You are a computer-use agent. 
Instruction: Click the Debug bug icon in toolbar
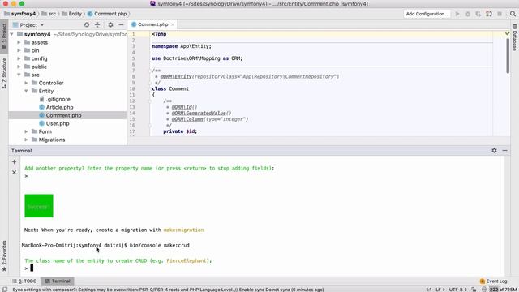tap(468, 14)
